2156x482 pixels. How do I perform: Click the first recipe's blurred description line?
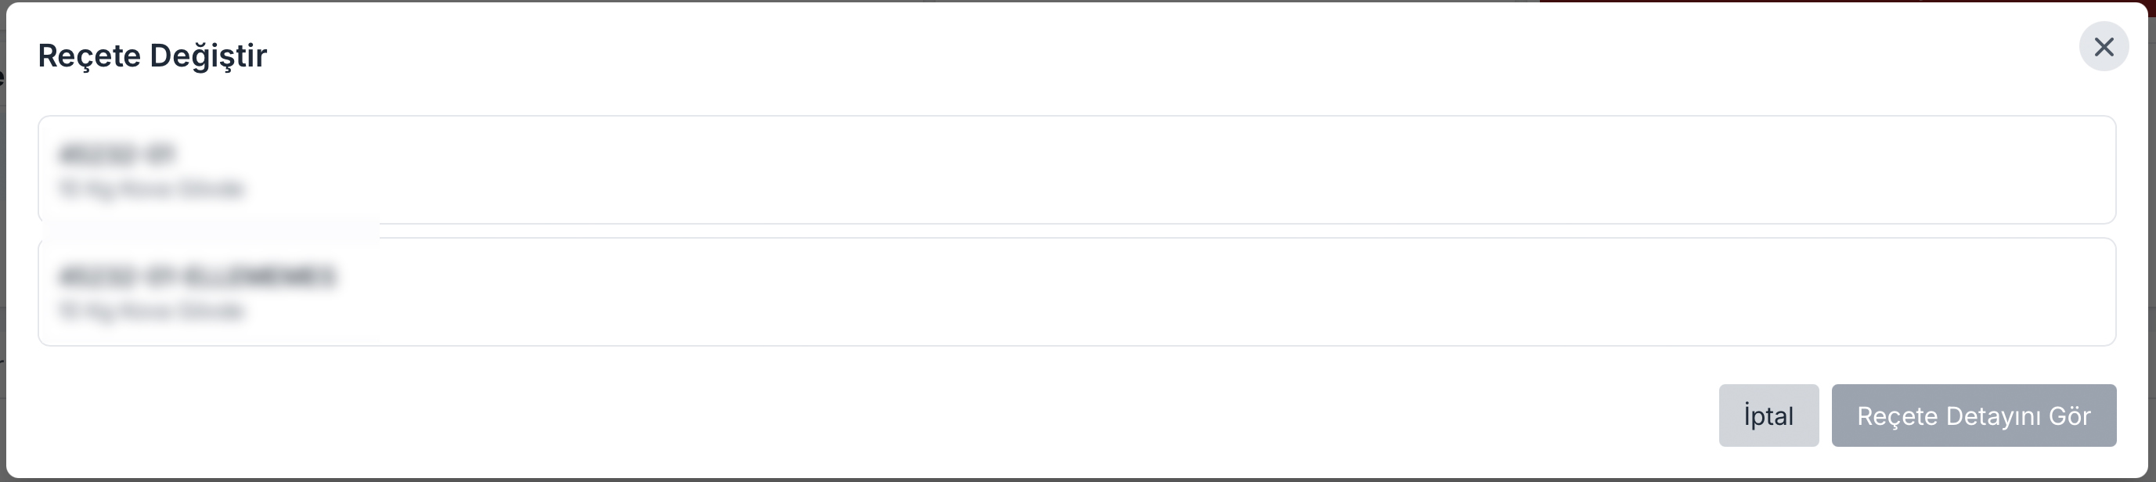(x=150, y=189)
